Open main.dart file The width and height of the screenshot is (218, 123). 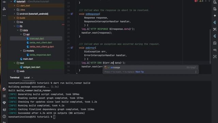coord(28,59)
